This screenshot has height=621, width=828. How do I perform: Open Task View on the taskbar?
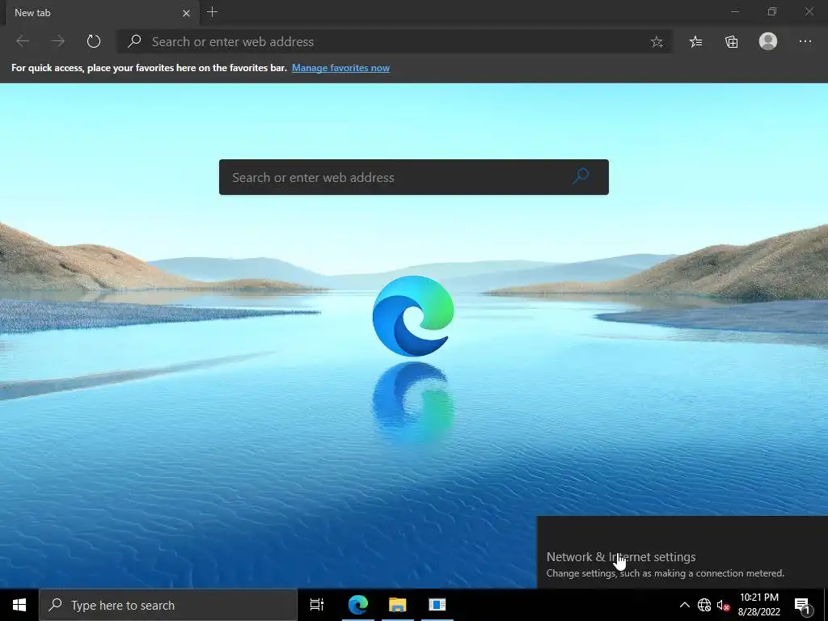[x=317, y=605]
